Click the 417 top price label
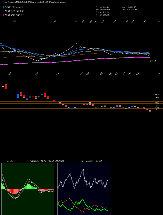The height and width of the screenshot is (215, 163). tap(145, 22)
